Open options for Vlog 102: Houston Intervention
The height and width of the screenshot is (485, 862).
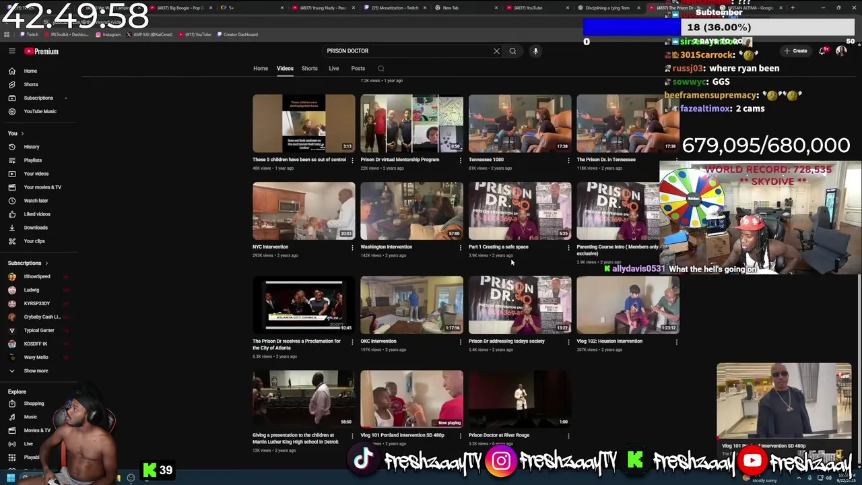(x=676, y=342)
